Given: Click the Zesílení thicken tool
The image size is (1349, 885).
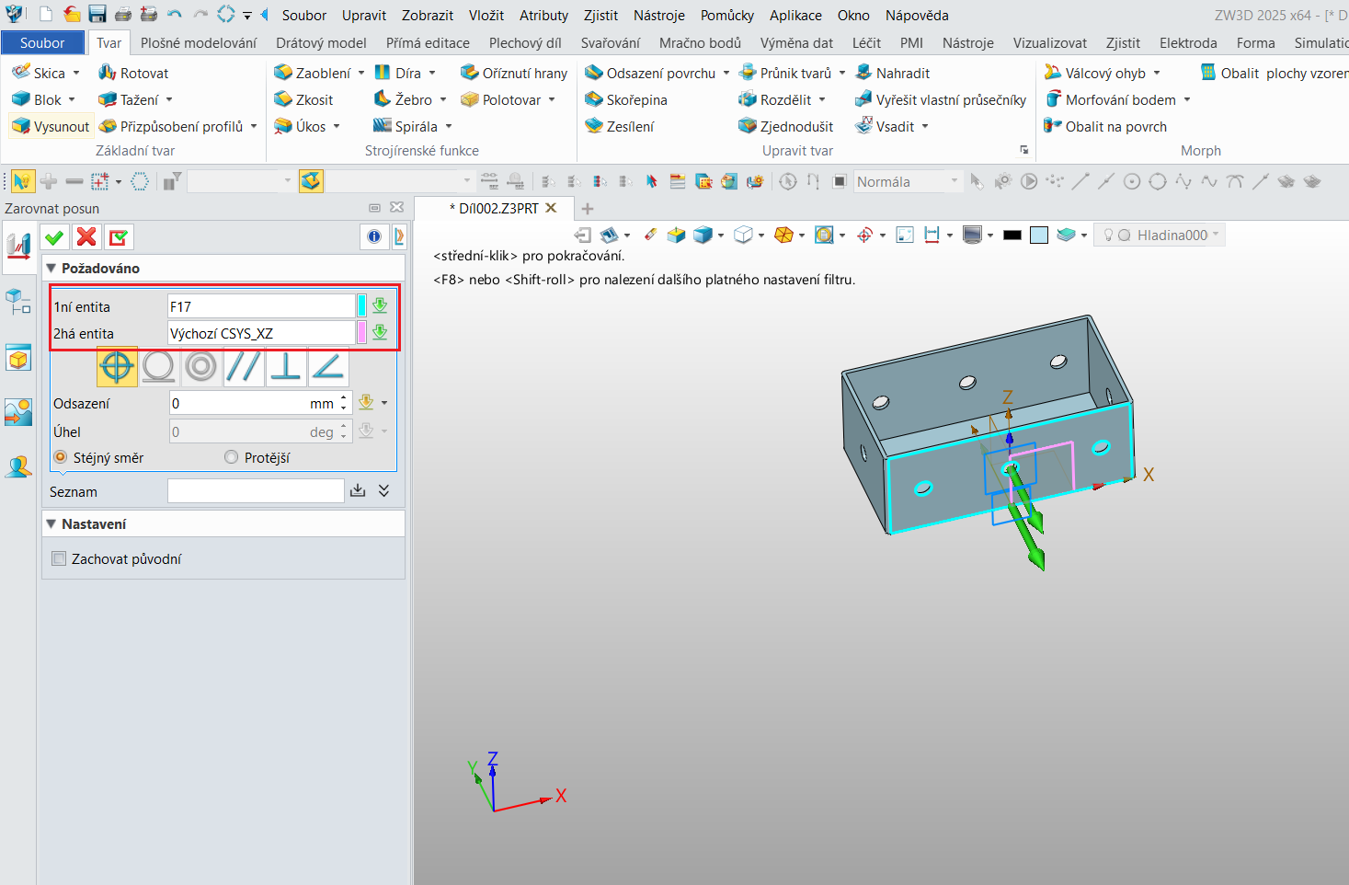Looking at the screenshot, I should pyautogui.click(x=620, y=126).
